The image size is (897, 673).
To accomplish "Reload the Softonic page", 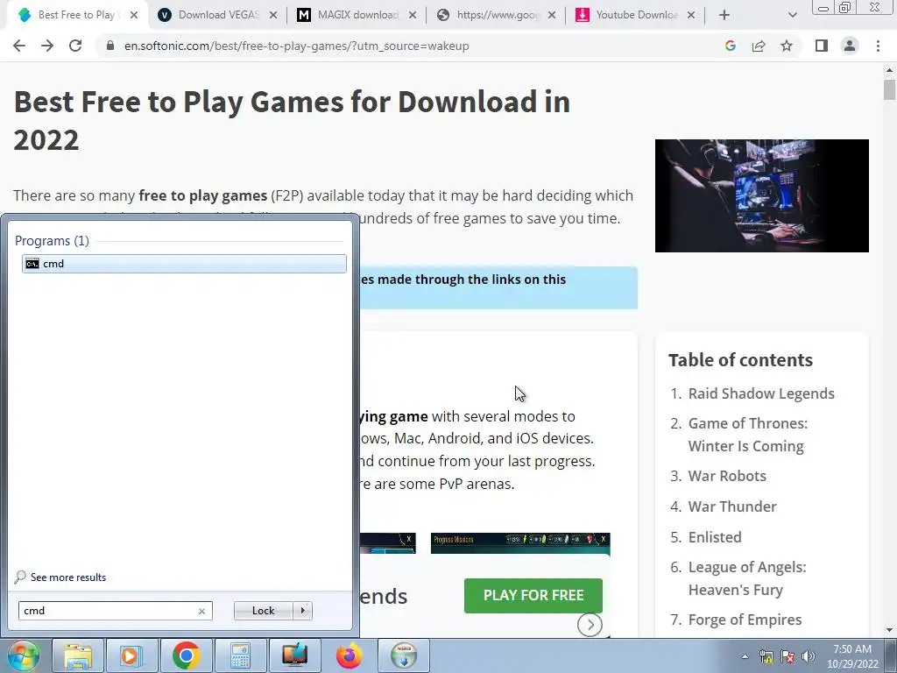I will point(75,46).
